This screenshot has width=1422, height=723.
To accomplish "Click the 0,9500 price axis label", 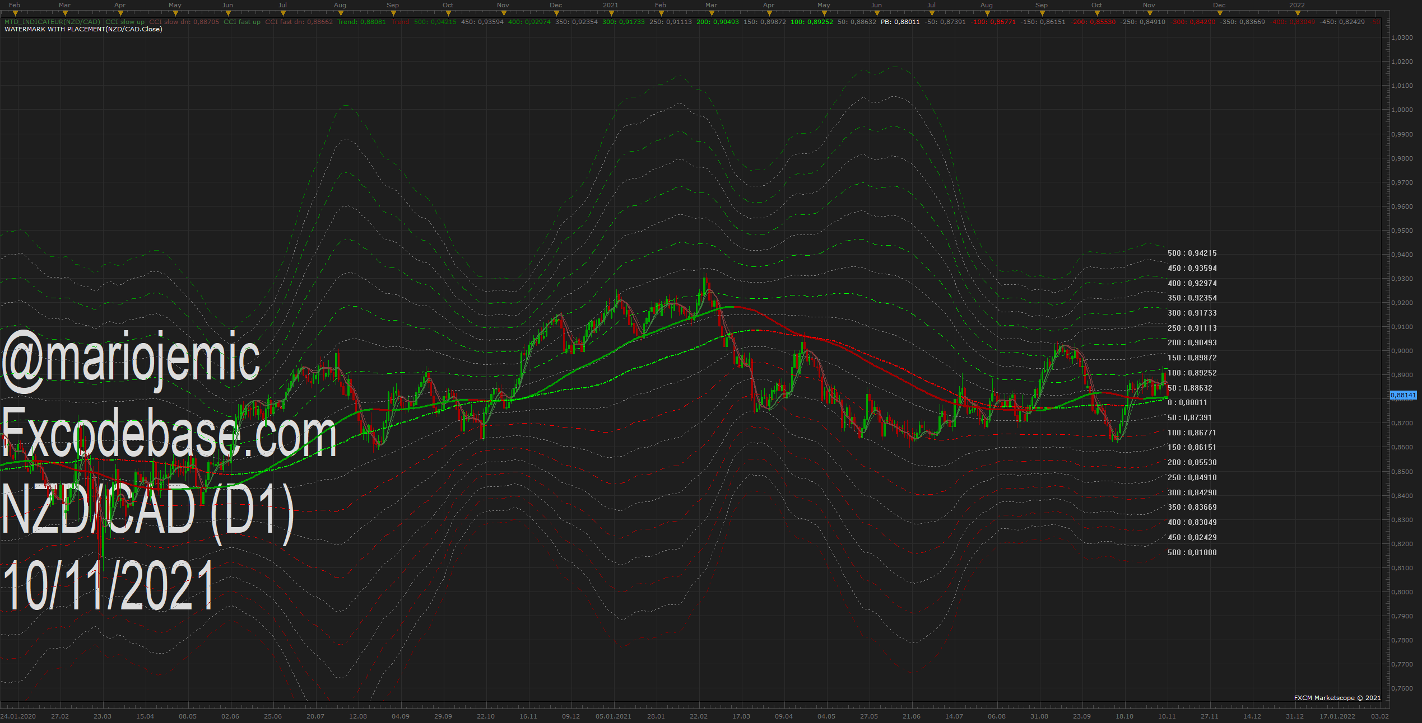I will pos(1402,231).
